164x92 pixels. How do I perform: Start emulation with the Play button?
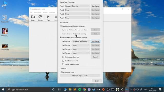tap(48, 18)
